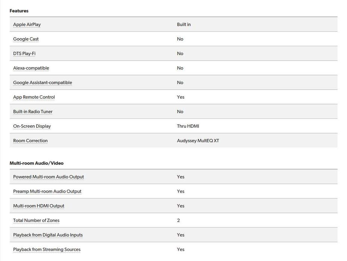This screenshot has width=347, height=261.
Task: Open Playback from Digital Audio Inputs link
Action: tap(48, 235)
